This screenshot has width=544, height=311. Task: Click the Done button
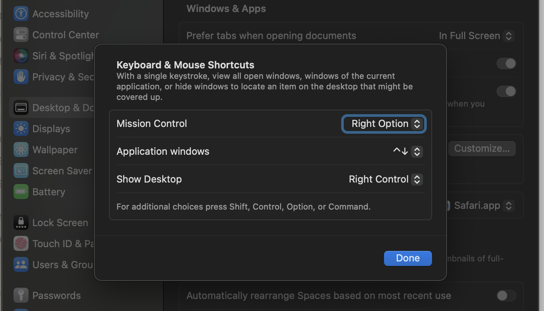(x=408, y=258)
